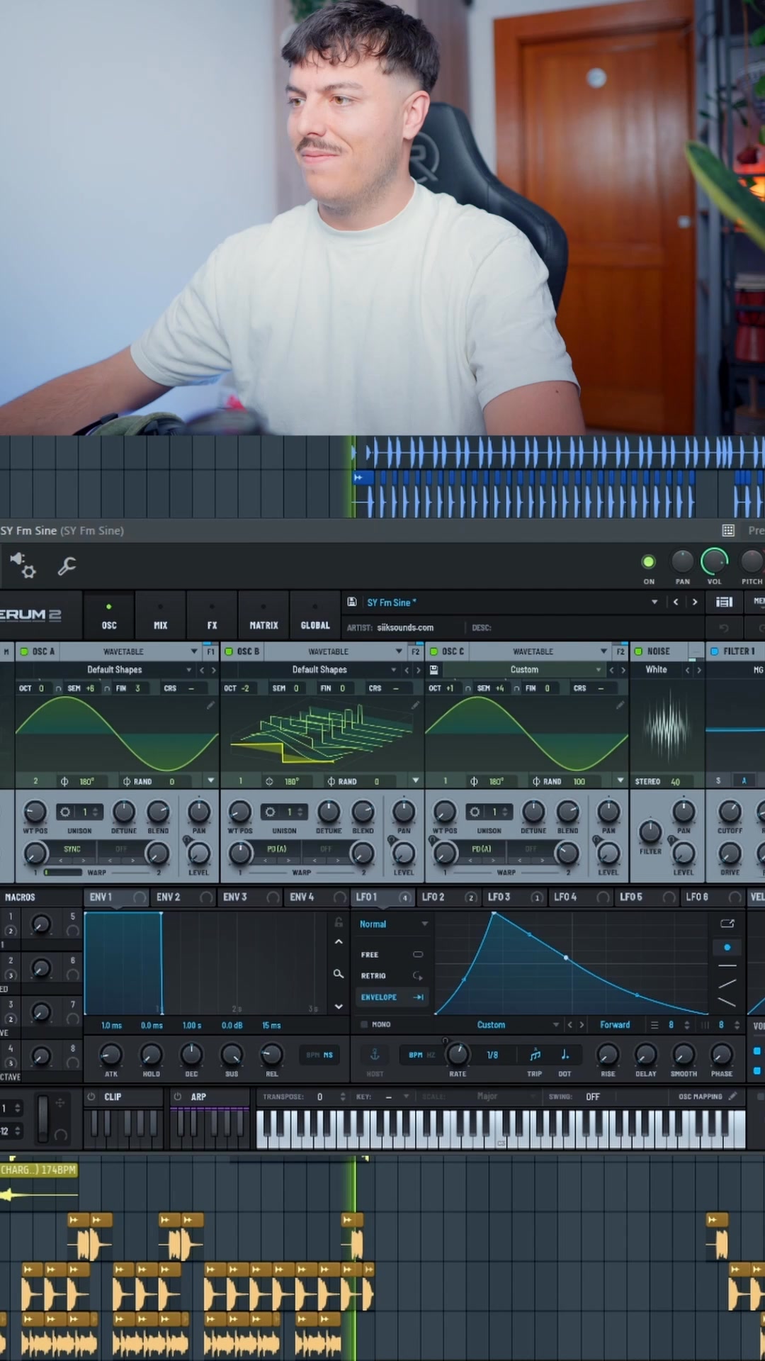
Task: Enable the MONO checkbox for the LFO
Action: tap(364, 1024)
